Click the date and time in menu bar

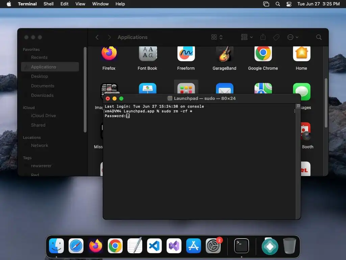pos(318,4)
